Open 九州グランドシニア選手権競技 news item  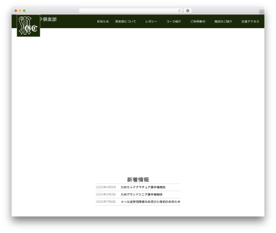[141, 194]
